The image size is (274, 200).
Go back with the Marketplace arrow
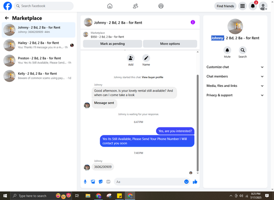point(7,18)
